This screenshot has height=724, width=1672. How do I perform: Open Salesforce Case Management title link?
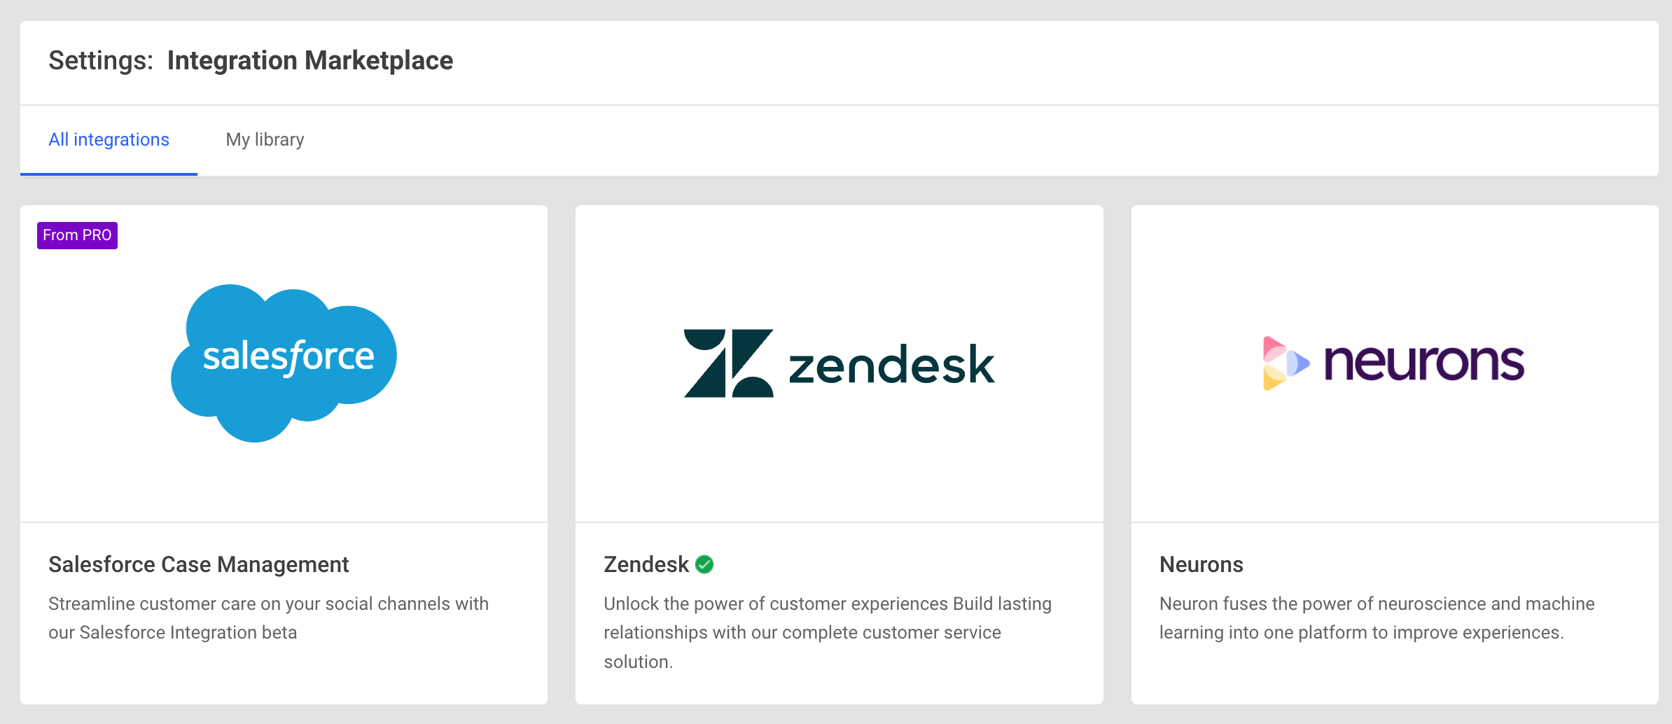point(198,564)
